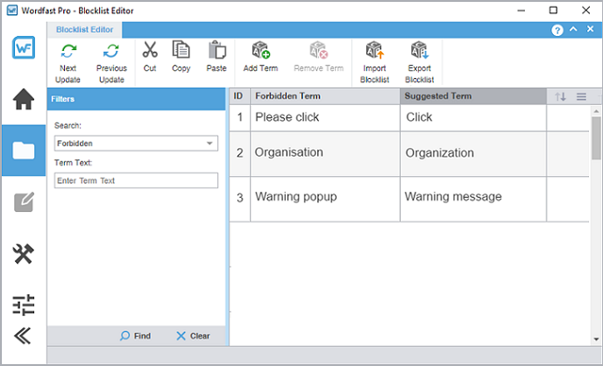Open the tools wrench sidebar icon
Screen dimensions: 603x366
[x=24, y=254]
